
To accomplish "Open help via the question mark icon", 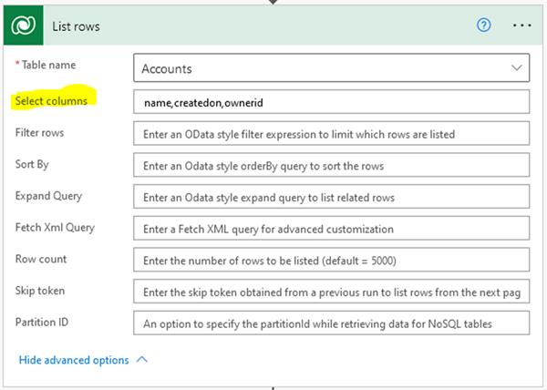I will point(484,26).
